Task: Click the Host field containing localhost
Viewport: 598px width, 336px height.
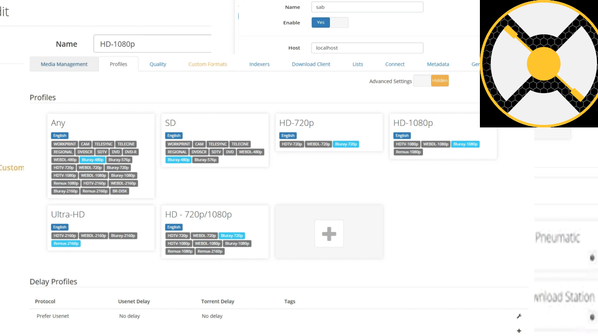Action: click(x=367, y=48)
